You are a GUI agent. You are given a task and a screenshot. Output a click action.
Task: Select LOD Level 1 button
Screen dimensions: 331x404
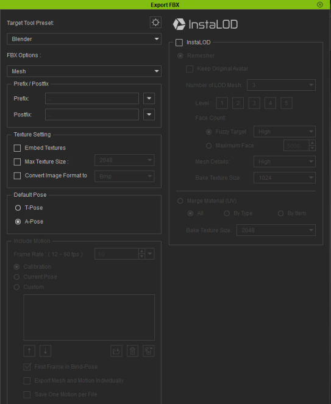pyautogui.click(x=222, y=103)
